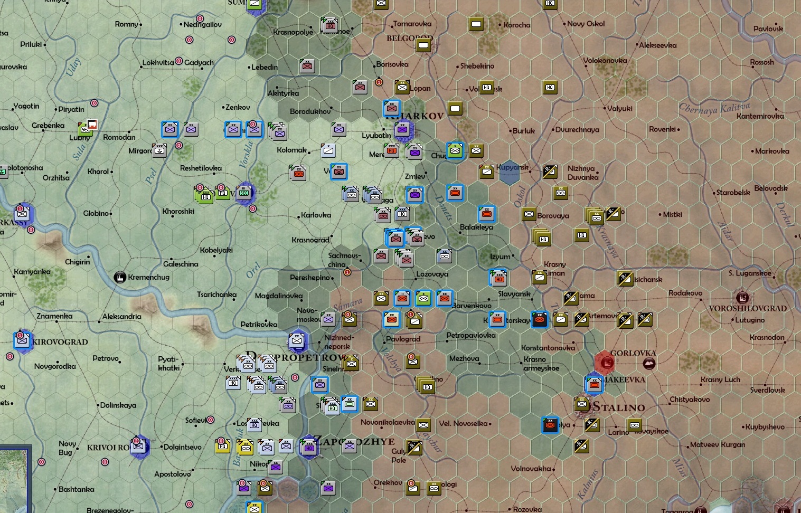Viewport: 801px width, 513px height.
Task: Select the red infantry counter above Pavlograd
Action: click(x=392, y=319)
